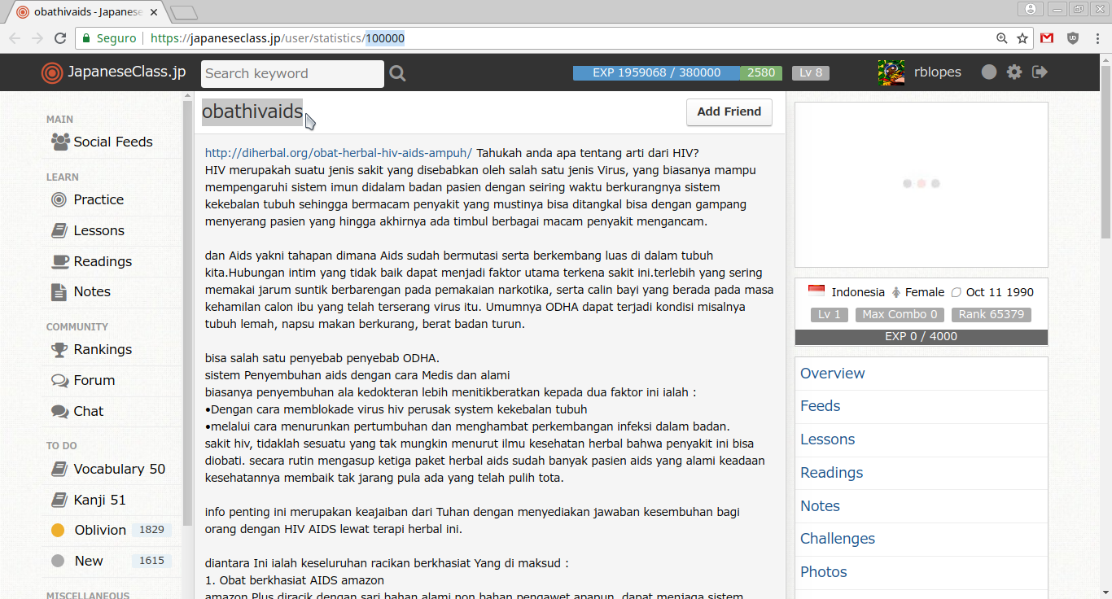Click the Search keyword input field

(x=291, y=73)
